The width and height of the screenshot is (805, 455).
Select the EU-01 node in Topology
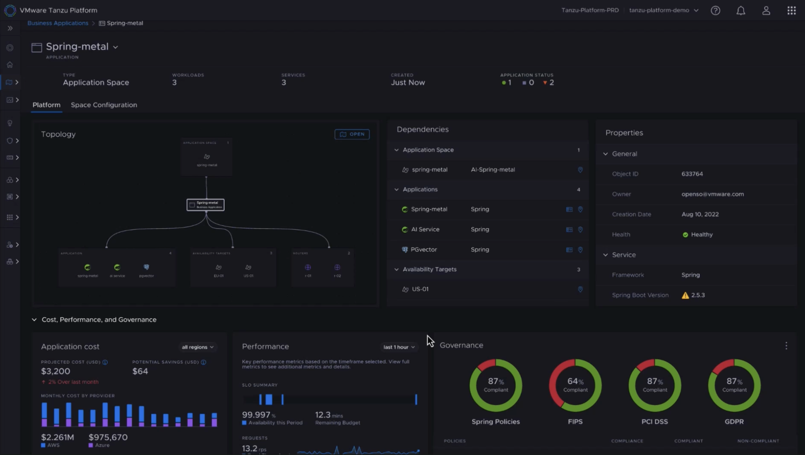tap(218, 269)
